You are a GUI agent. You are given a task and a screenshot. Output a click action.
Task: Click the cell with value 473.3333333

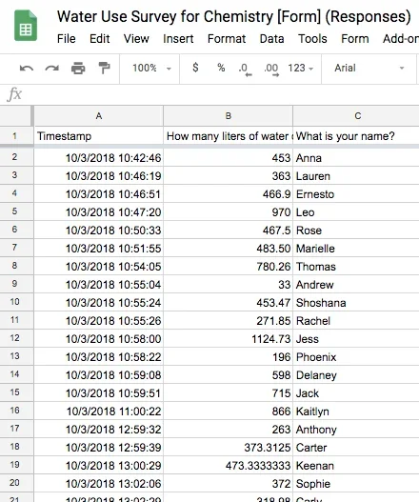pyautogui.click(x=229, y=465)
